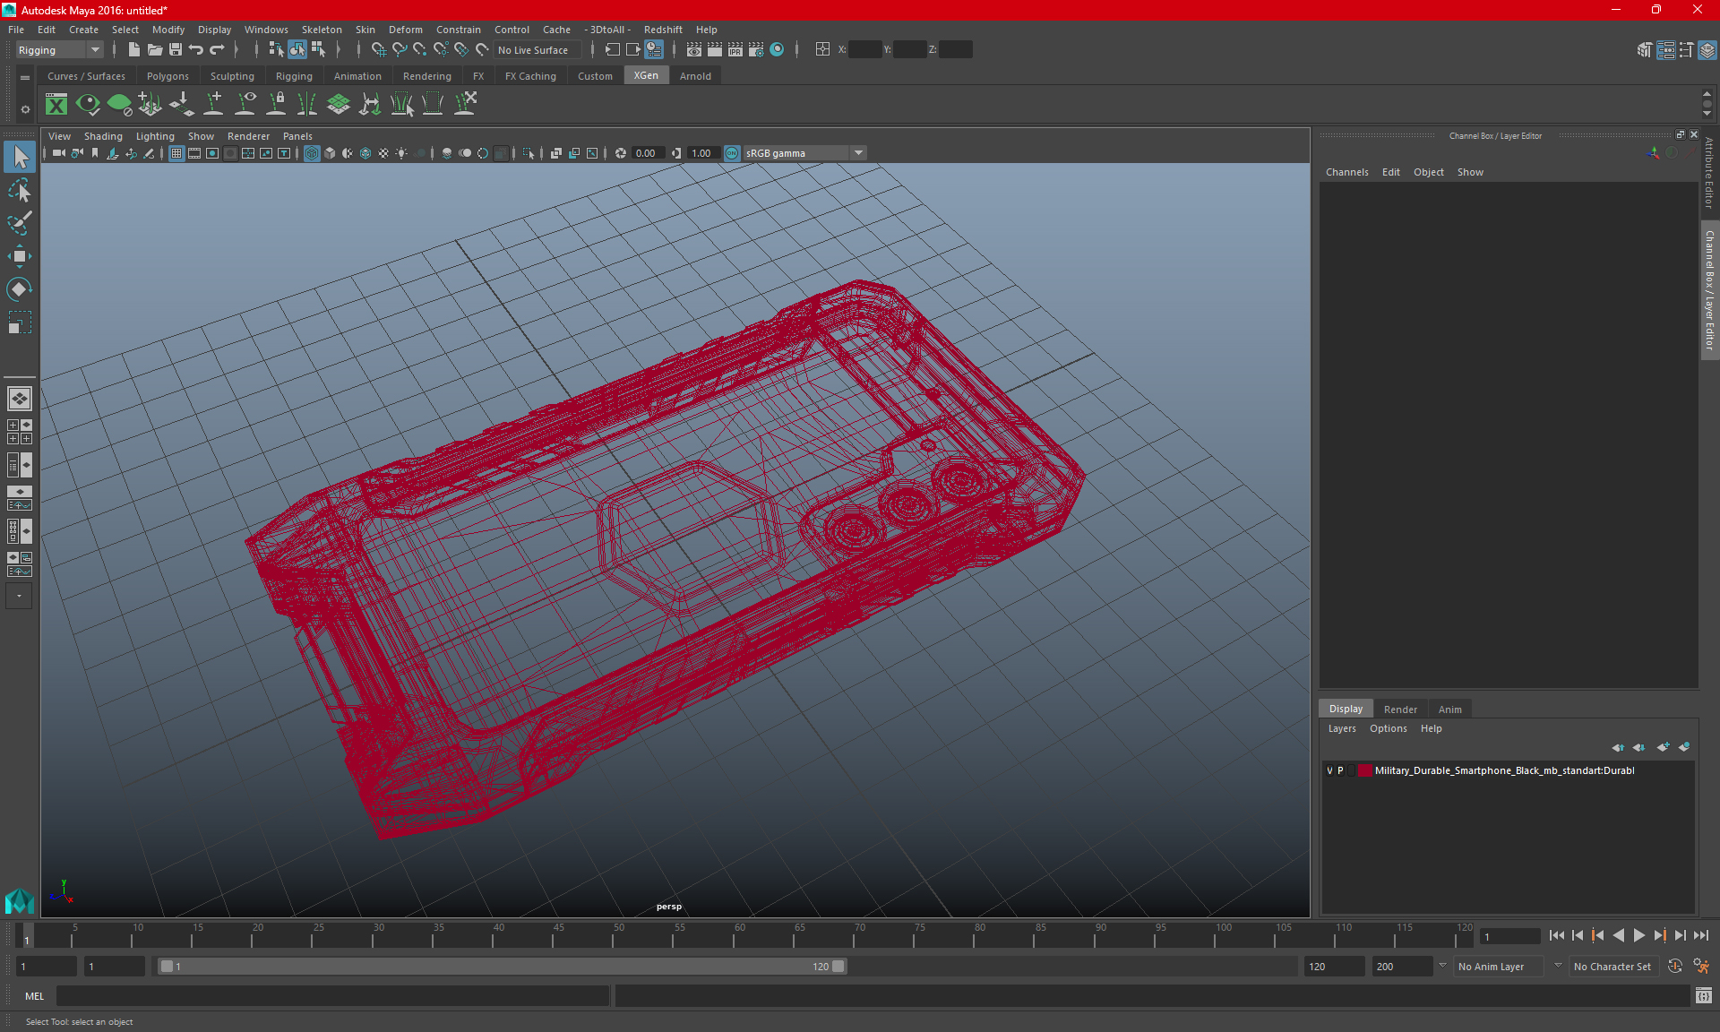Toggle viewport grid display icon
1720x1032 pixels.
click(x=176, y=153)
